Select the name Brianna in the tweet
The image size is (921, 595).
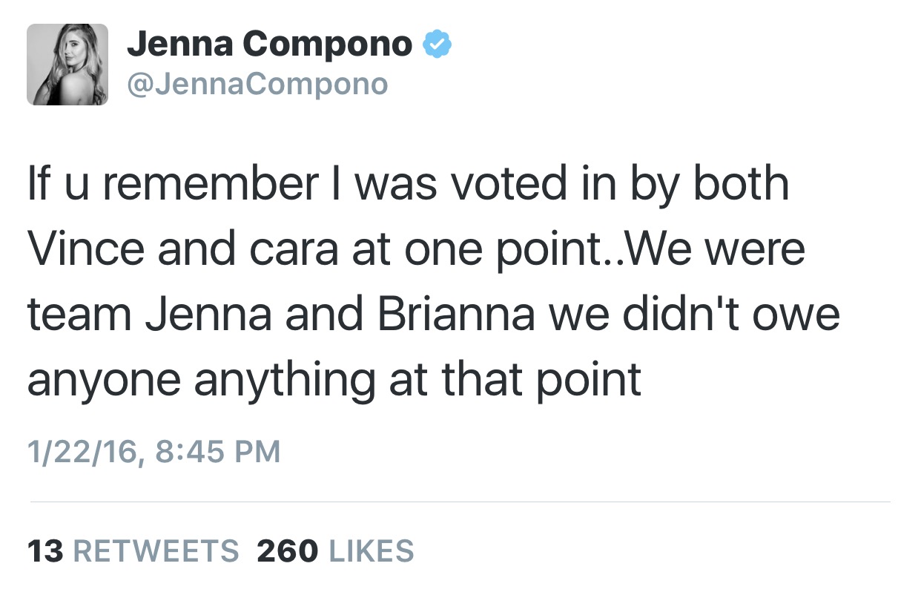pos(456,313)
